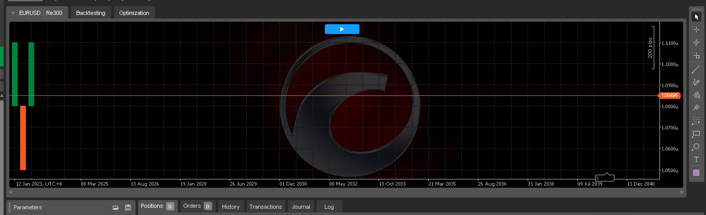Click the 200 pips scale indicator
Image resolution: width=706 pixels, height=215 pixels.
[652, 47]
